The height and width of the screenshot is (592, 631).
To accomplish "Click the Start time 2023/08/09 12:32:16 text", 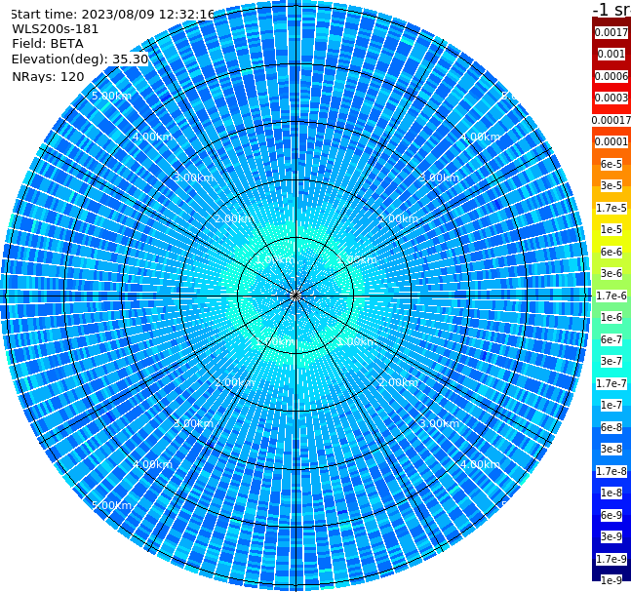I will coord(112,15).
